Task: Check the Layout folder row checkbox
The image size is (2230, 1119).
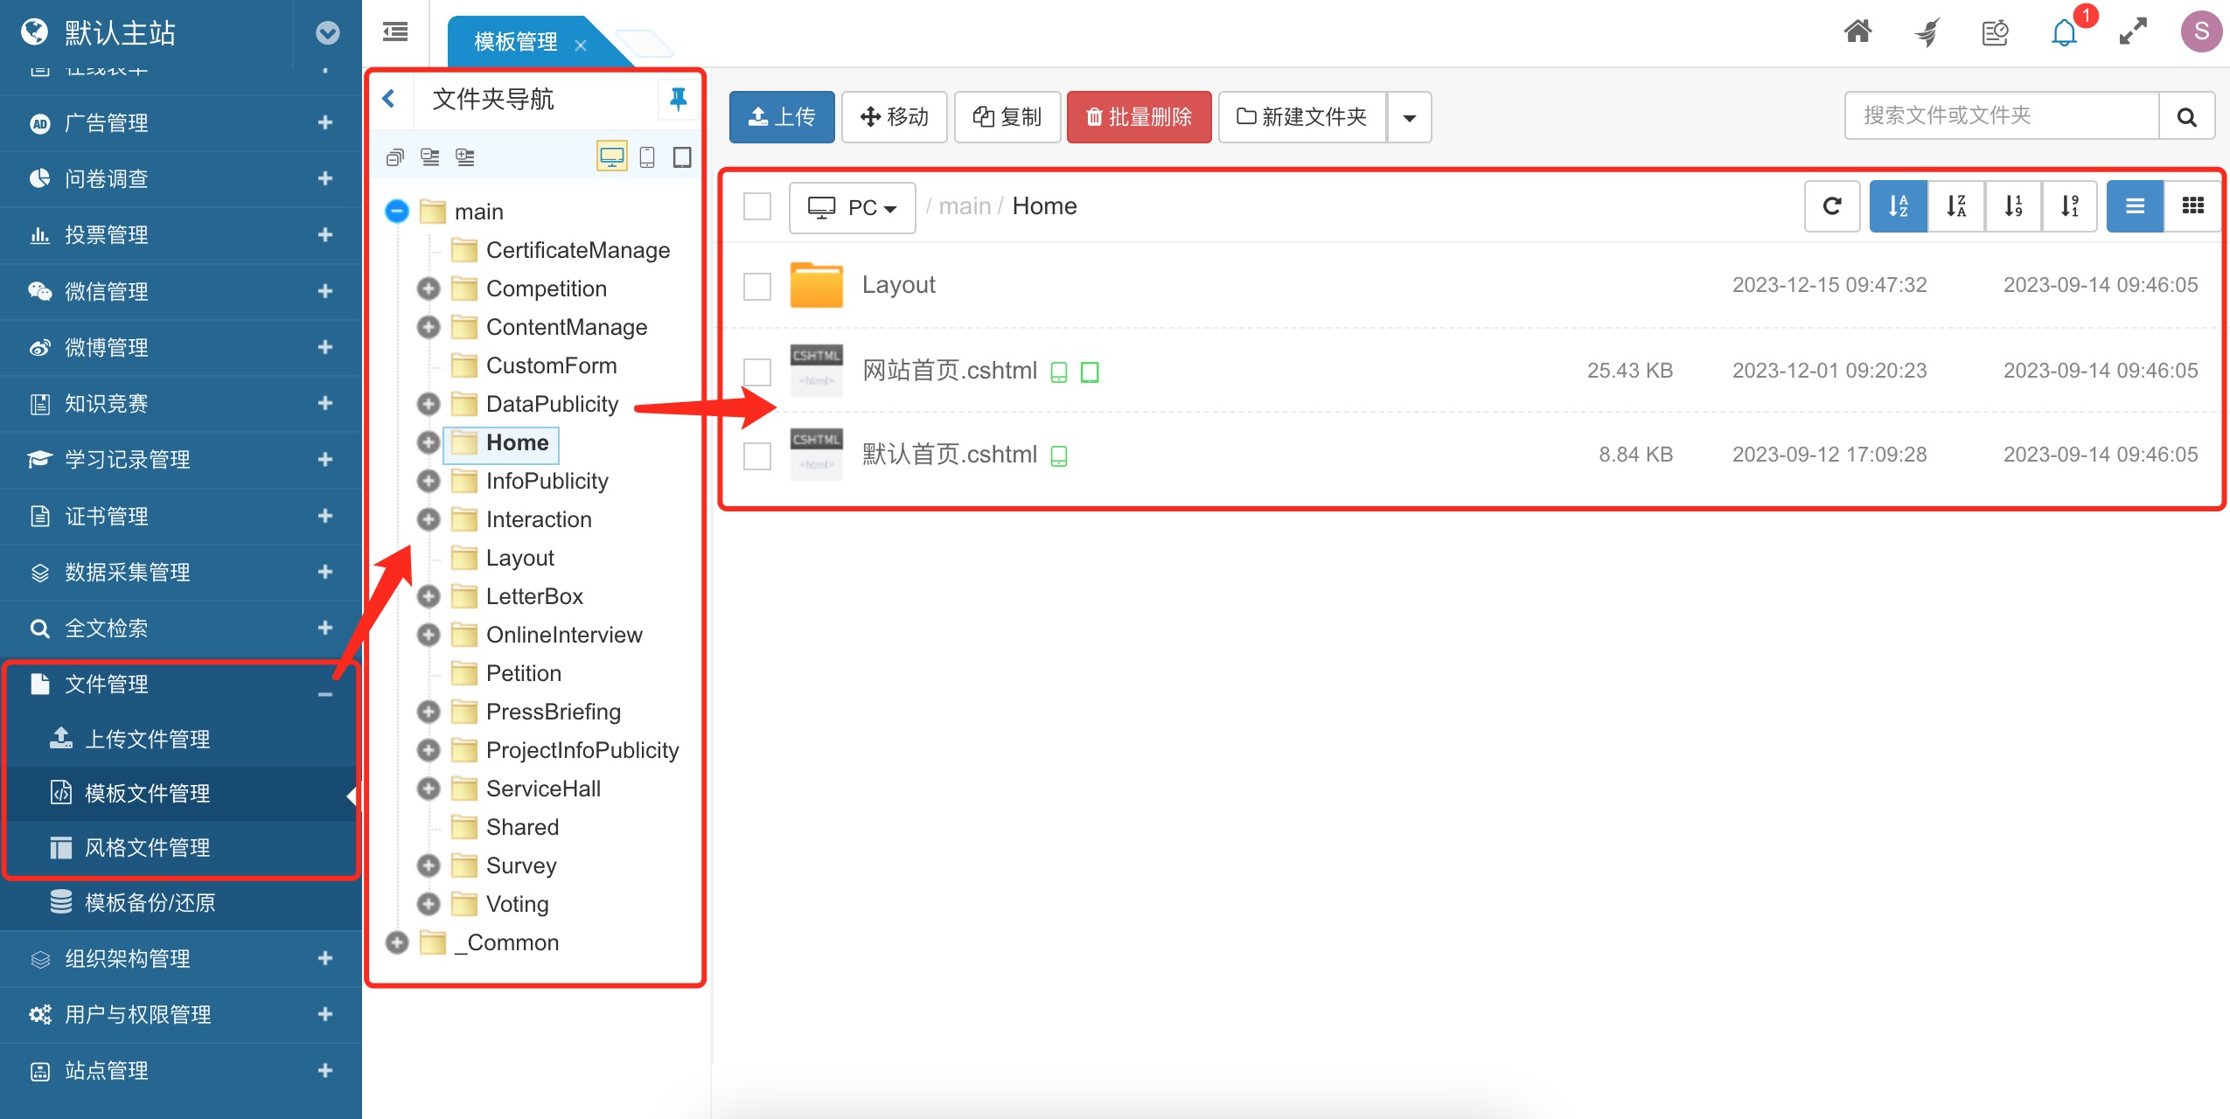Action: (x=756, y=286)
